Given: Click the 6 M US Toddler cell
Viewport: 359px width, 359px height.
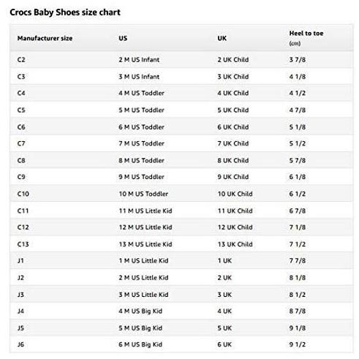Looking at the screenshot, I should pyautogui.click(x=141, y=127).
